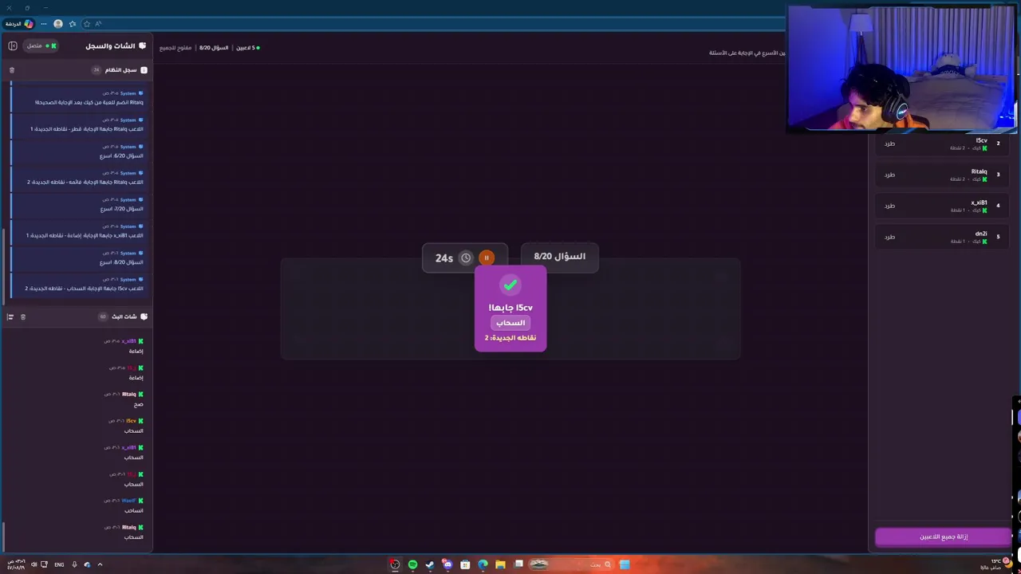Click the microphone icon in system tray

[74, 564]
